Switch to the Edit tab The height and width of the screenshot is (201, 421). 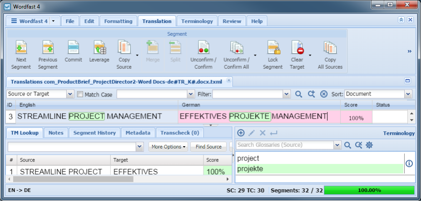tap(89, 21)
